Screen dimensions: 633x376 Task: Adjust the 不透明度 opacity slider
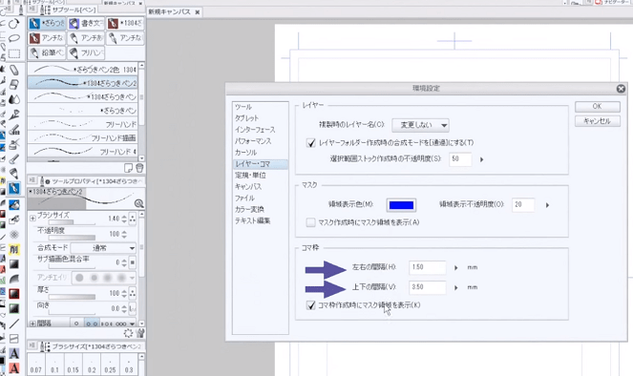coord(72,238)
